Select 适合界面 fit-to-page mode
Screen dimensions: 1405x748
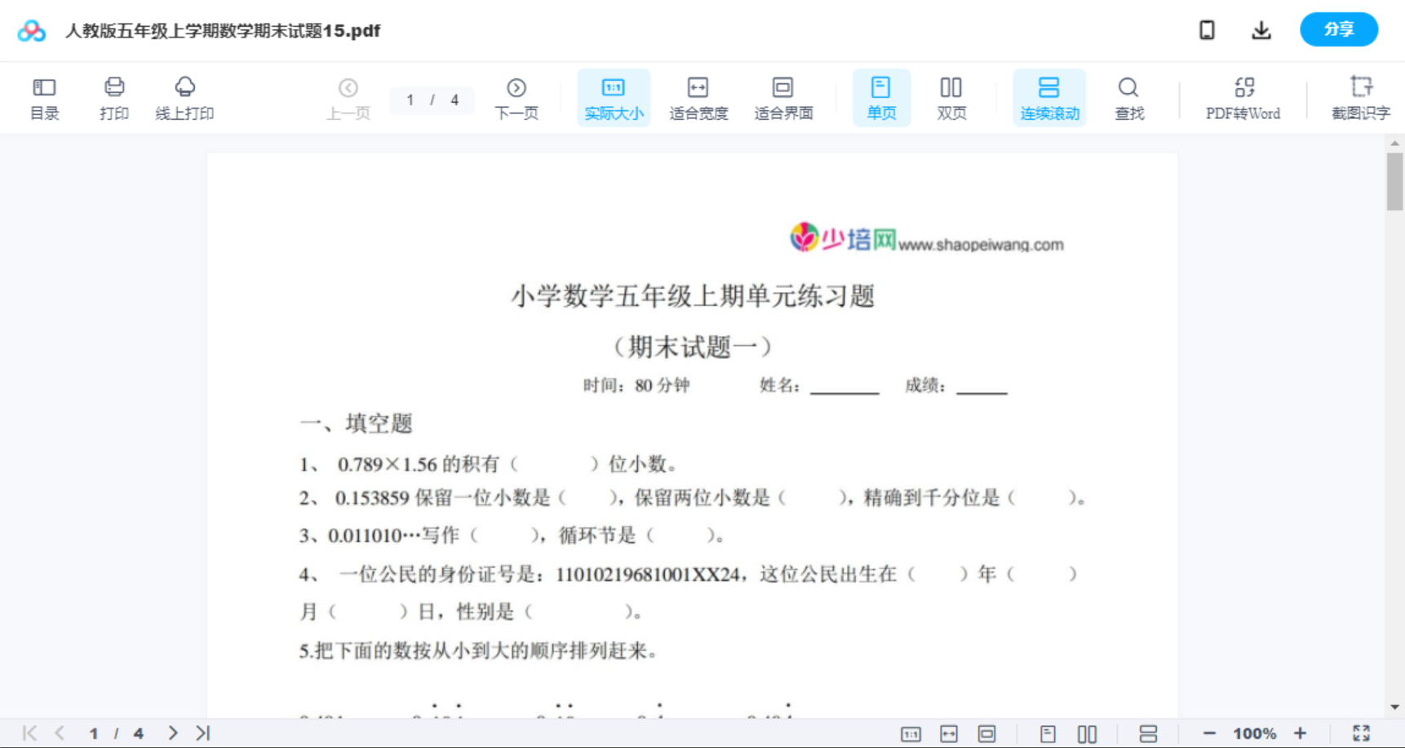click(x=783, y=97)
